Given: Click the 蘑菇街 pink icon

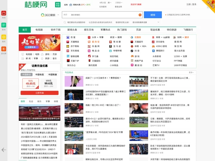Looking at the screenshot, I should [132, 65].
